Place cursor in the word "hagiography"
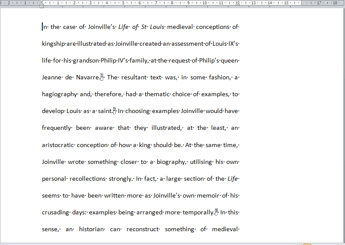Image resolution: width=345 pixels, height=245 pixels. point(60,94)
